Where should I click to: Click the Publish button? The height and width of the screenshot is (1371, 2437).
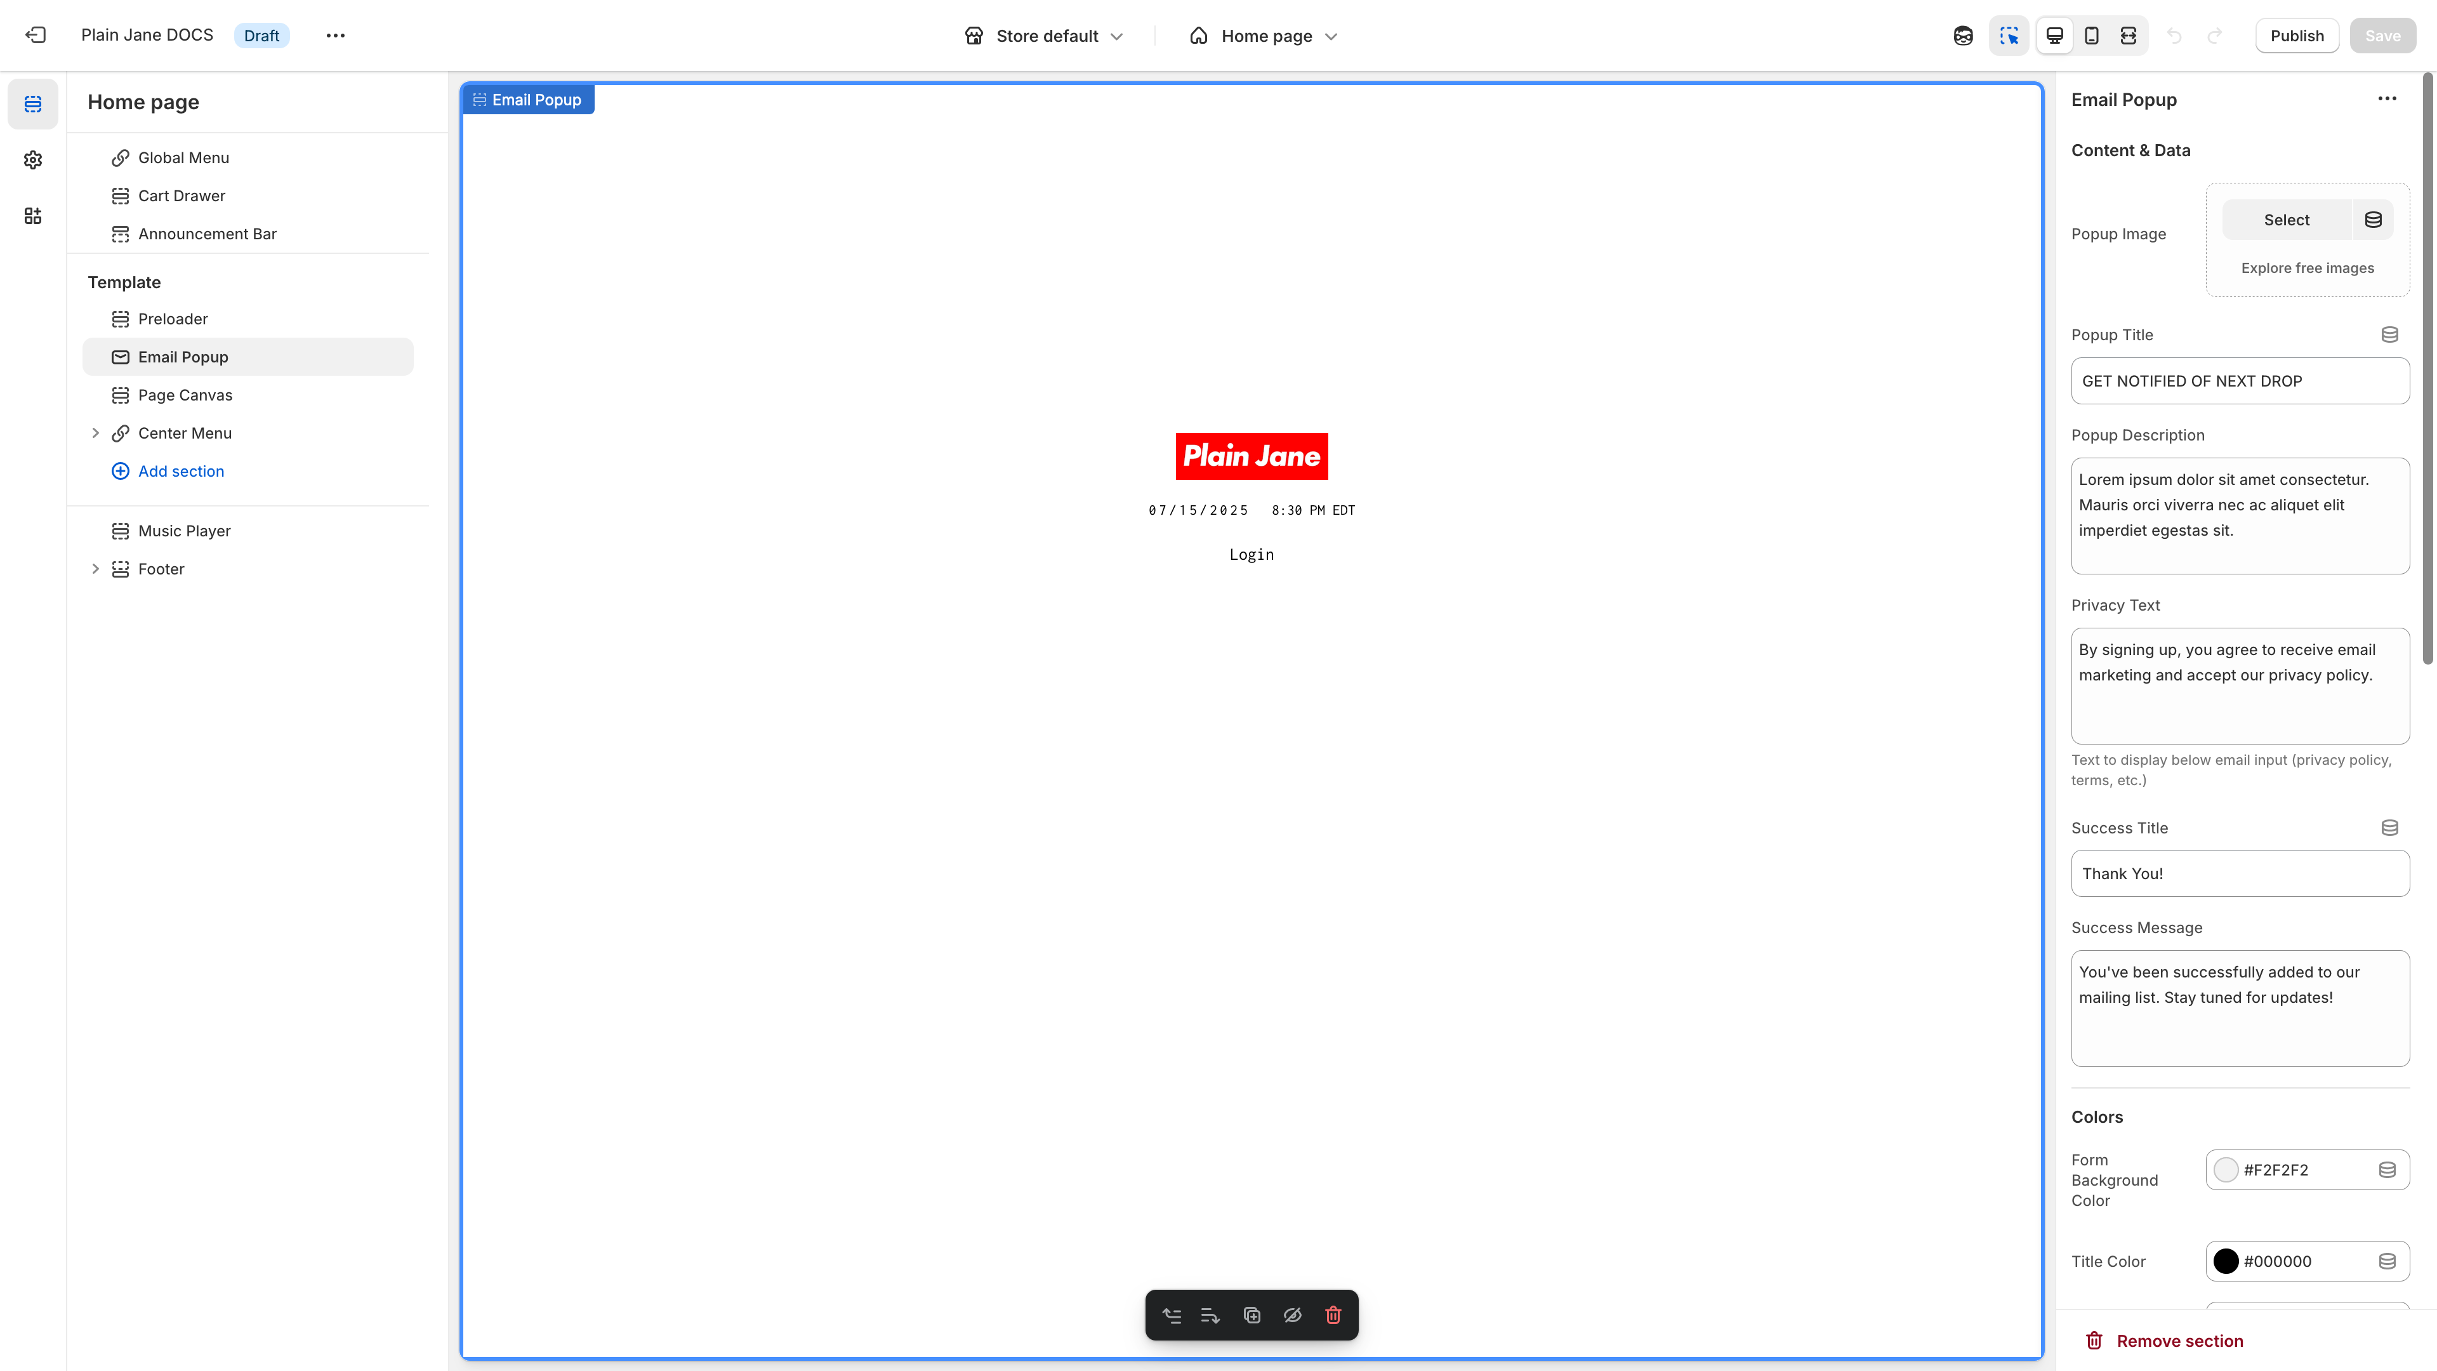2297,35
